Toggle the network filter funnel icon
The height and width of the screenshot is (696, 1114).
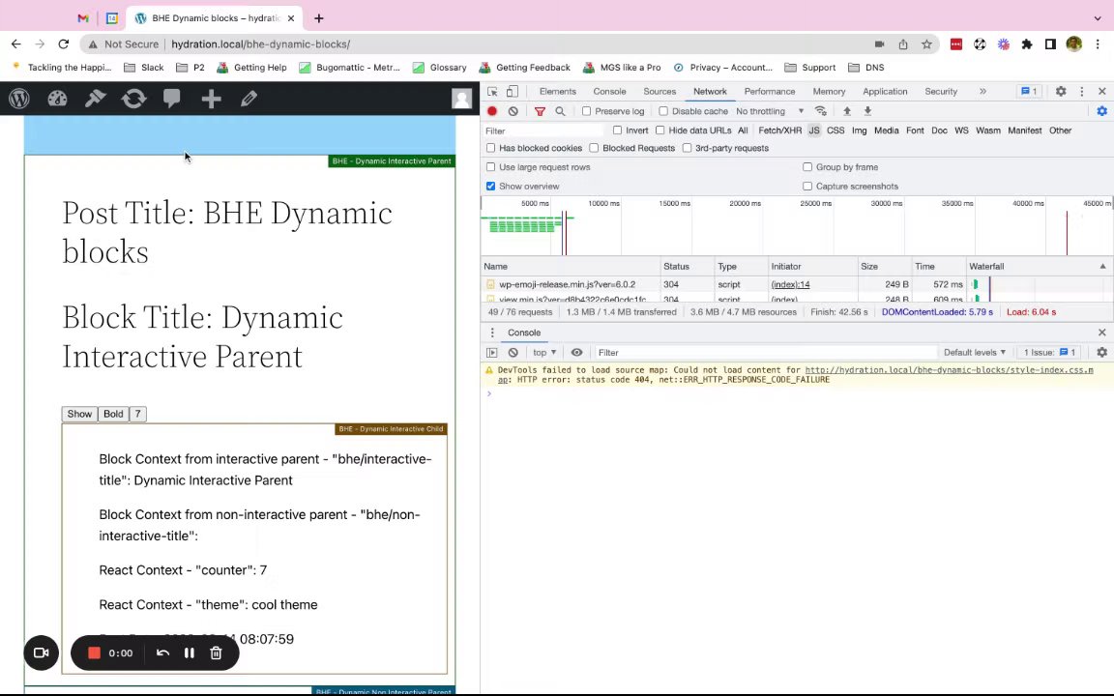pyautogui.click(x=540, y=111)
